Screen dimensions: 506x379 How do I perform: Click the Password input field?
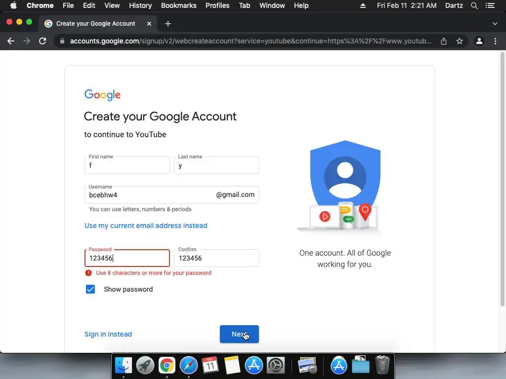[127, 258]
